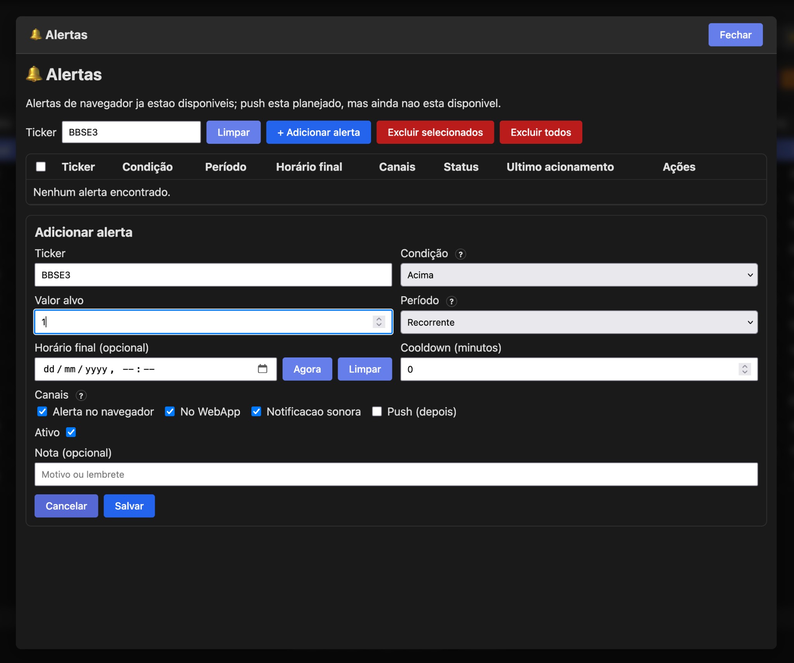Uncheck Notificacao sonora channel
The image size is (794, 663).
click(256, 411)
